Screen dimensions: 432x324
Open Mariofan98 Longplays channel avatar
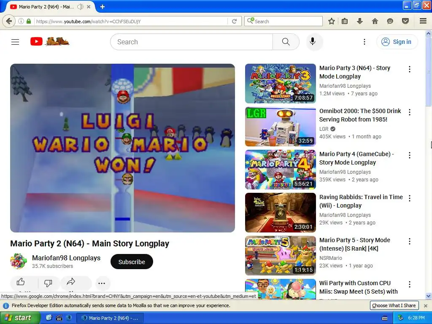19,261
